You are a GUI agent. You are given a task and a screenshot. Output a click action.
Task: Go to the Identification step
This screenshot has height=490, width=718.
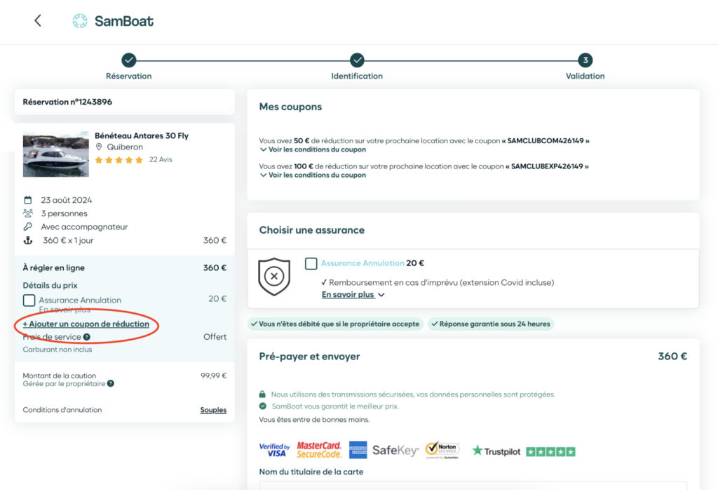357,61
